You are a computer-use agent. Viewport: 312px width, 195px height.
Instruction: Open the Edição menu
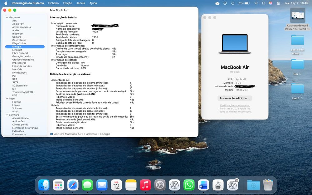[68, 3]
